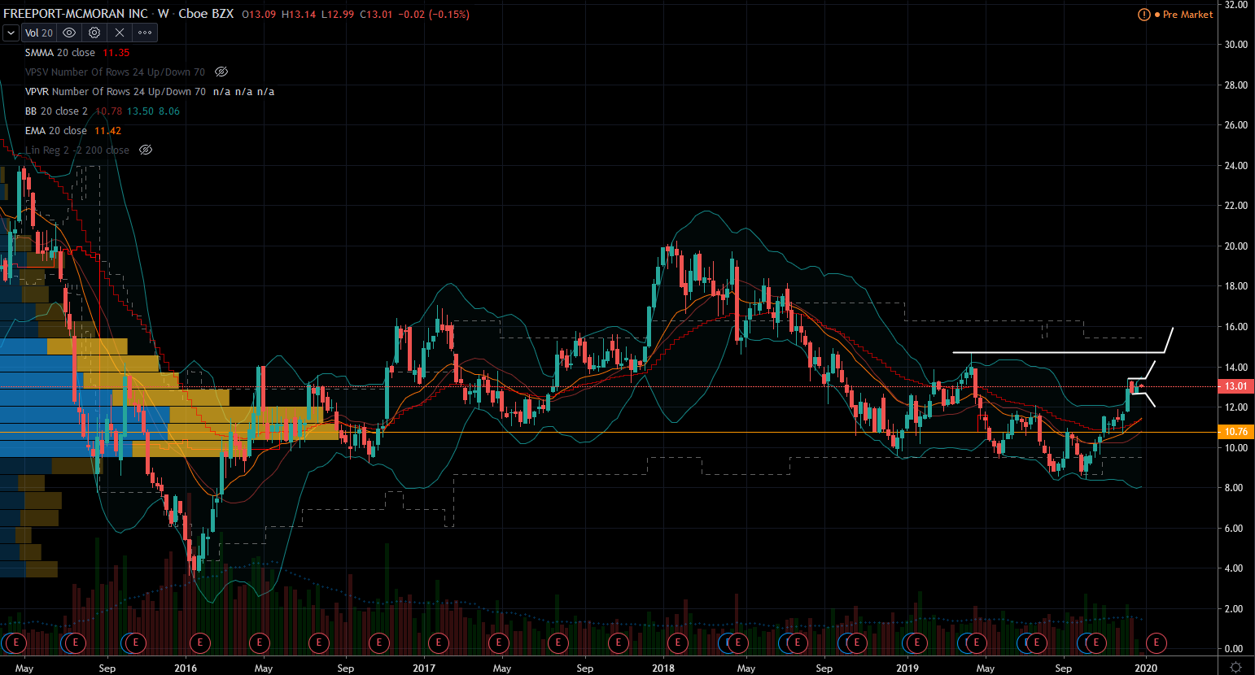Image resolution: width=1255 pixels, height=675 pixels.
Task: Open the earnings marker just after 2017
Action: coord(439,642)
